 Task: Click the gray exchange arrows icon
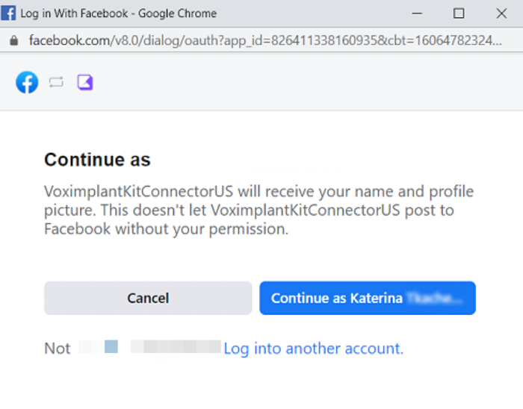[x=56, y=82]
